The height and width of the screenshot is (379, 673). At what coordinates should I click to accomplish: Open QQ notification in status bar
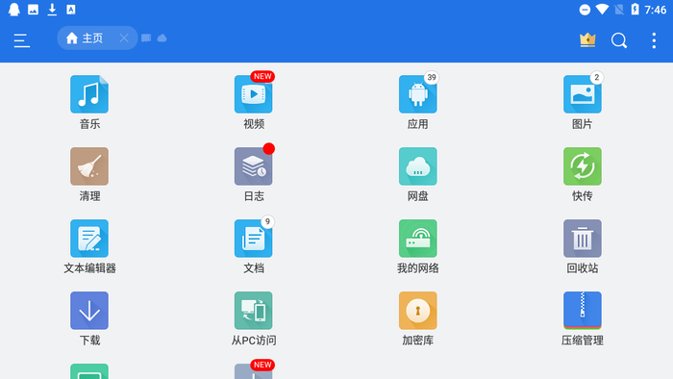[14, 10]
